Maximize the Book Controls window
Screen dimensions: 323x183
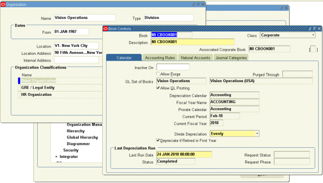tap(315, 28)
